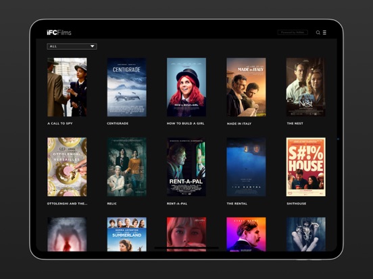Click the A CALL TO SPY title

pos(60,123)
